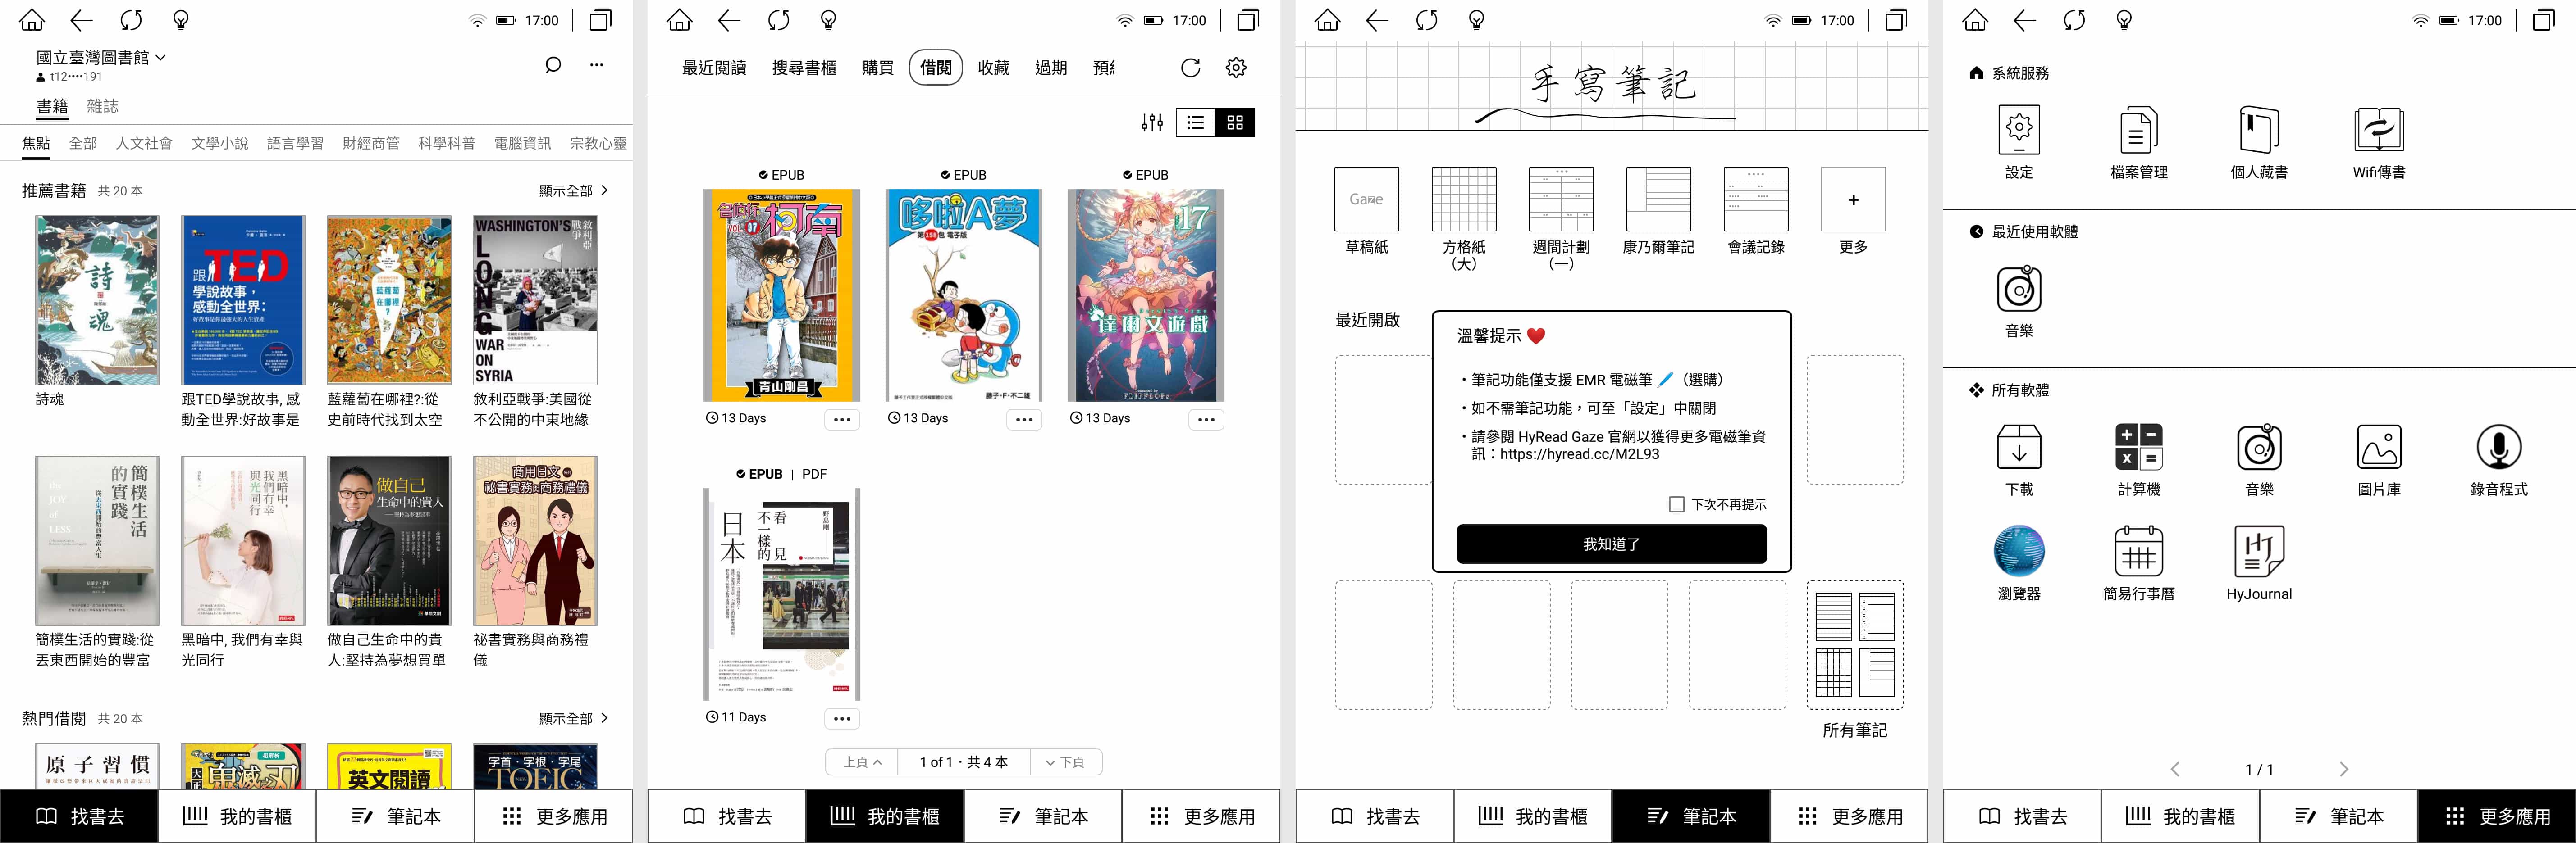This screenshot has height=843, width=2576.
Task: Open options menu for the 達爾文遊戲 book
Action: (x=1206, y=420)
